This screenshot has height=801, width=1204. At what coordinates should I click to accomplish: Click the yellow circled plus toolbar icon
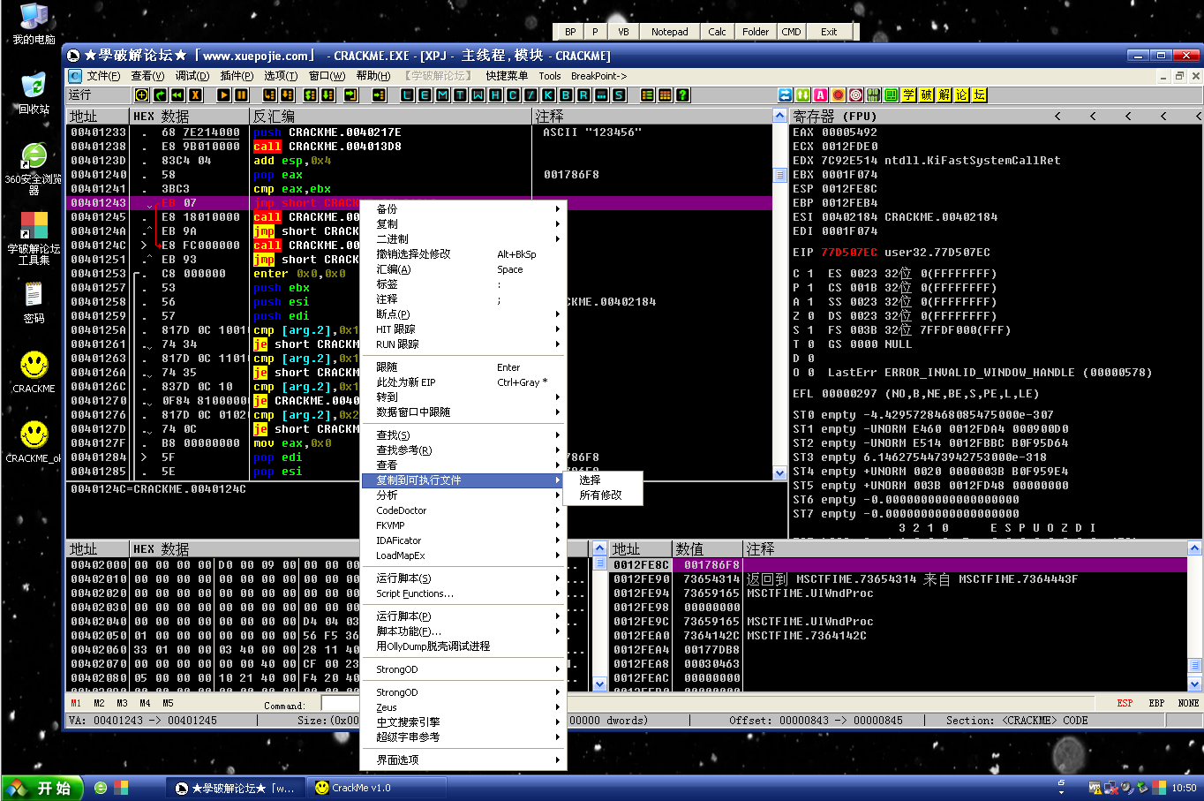(x=141, y=94)
